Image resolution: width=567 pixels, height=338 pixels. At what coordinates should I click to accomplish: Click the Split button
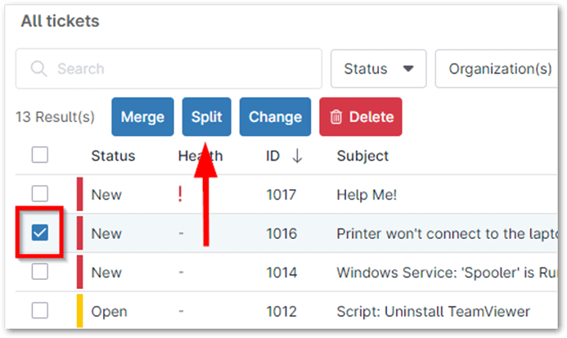click(207, 117)
